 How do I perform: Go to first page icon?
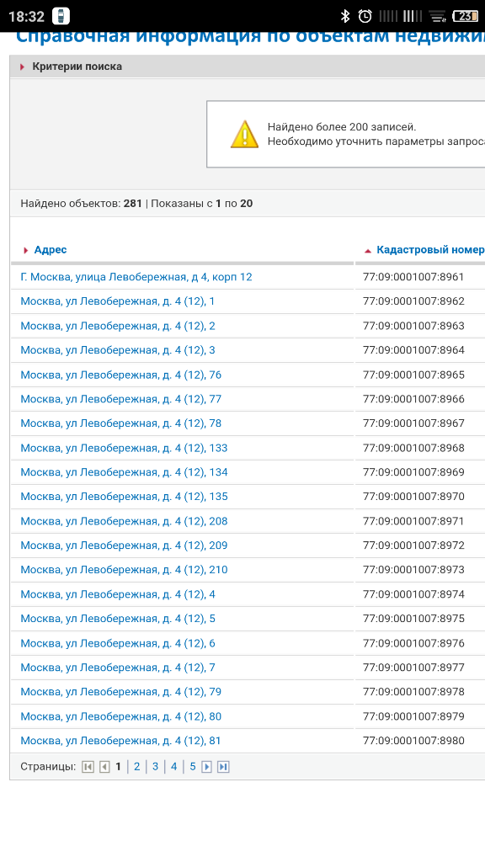[x=88, y=766]
